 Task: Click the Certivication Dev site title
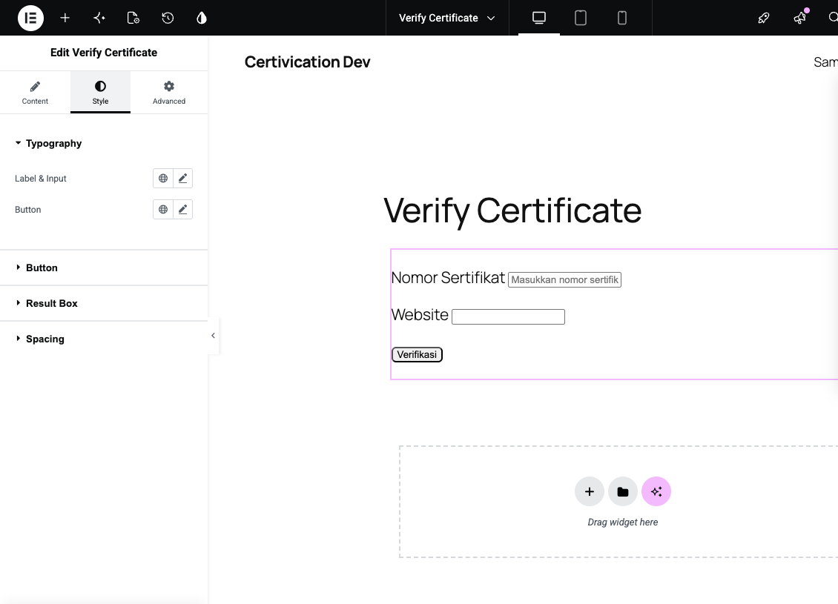coord(307,62)
